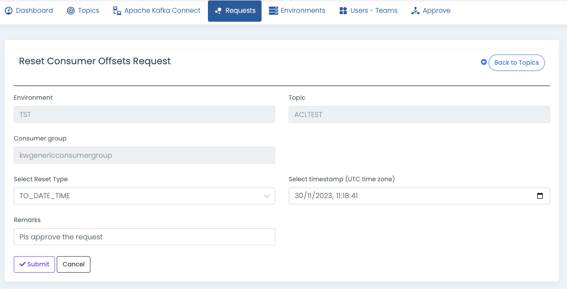Click the Topics target icon
Image resolution: width=567 pixels, height=289 pixels.
(x=71, y=11)
